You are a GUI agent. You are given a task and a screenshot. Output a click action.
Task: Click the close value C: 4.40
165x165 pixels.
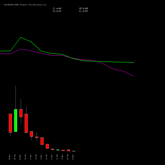57,9
